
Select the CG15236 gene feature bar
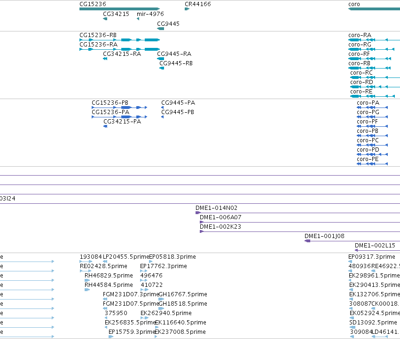pos(120,9)
